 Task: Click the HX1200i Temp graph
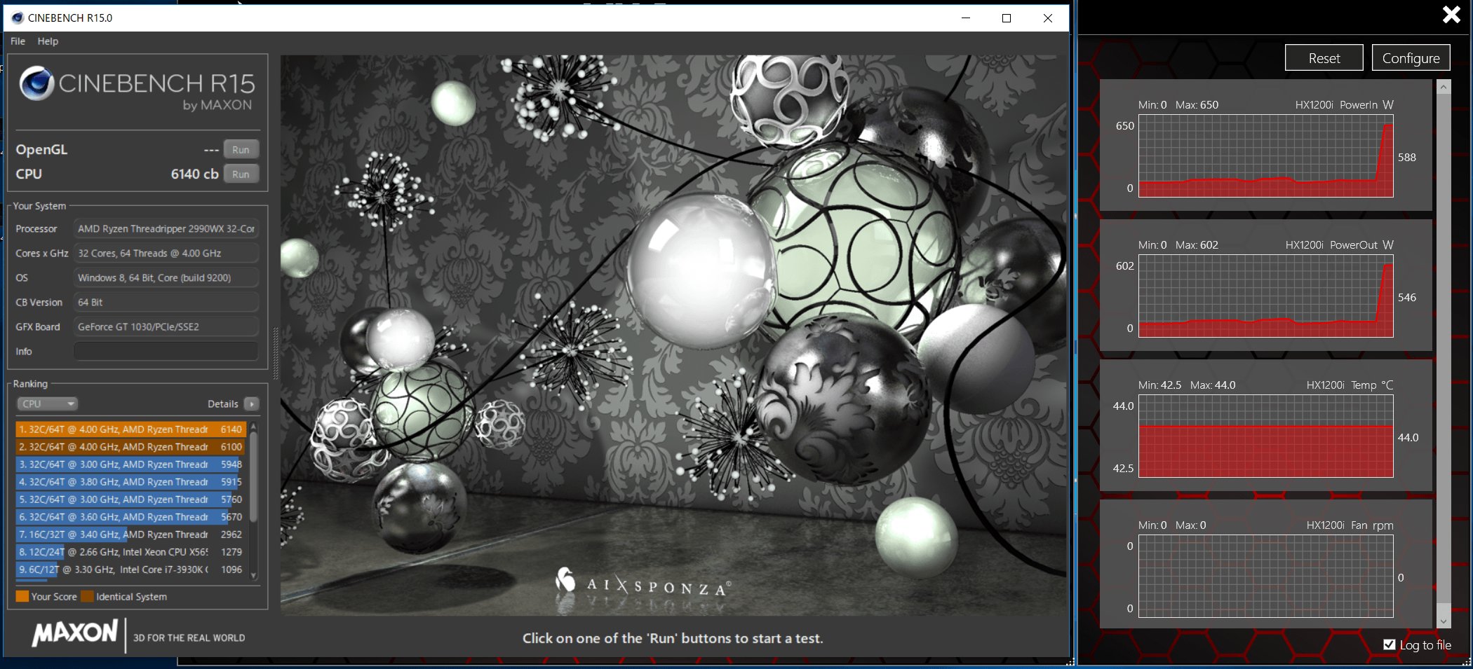click(x=1266, y=436)
